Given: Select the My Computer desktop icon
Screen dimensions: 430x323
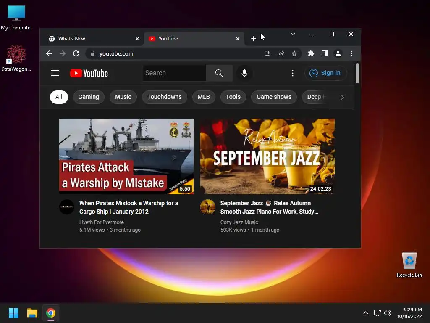Looking at the screenshot, I should pos(16,17).
